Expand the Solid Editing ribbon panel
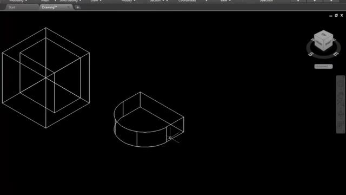The height and width of the screenshot is (195, 346). [x=70, y=1]
